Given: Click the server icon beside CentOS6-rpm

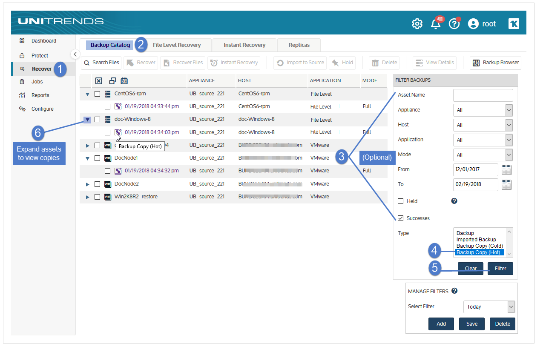Looking at the screenshot, I should 108,94.
